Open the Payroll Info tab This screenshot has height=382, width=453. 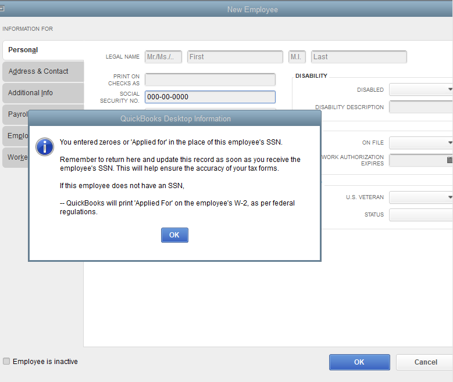(x=16, y=114)
